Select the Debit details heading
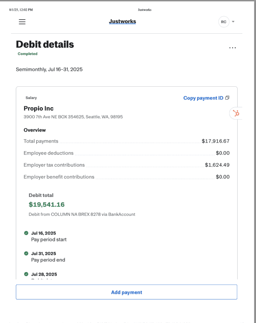 (x=45, y=44)
